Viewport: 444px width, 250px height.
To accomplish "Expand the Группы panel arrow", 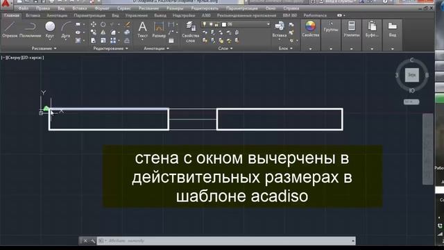I will click(x=331, y=49).
